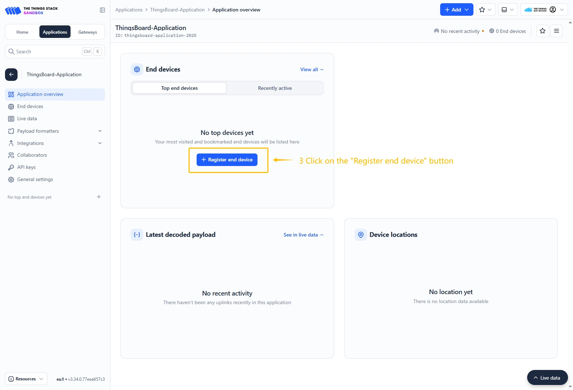Image resolution: width=573 pixels, height=390 pixels.
Task: Go to the Home tab
Action: 22,32
